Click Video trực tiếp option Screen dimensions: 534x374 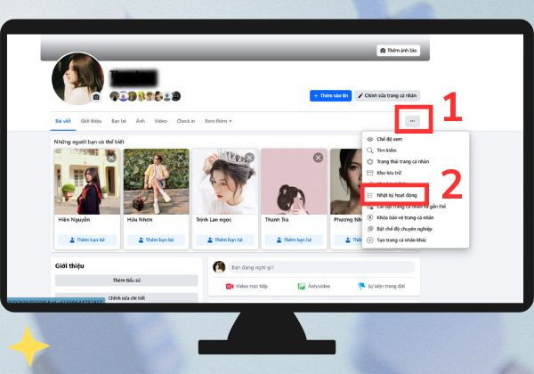point(247,287)
